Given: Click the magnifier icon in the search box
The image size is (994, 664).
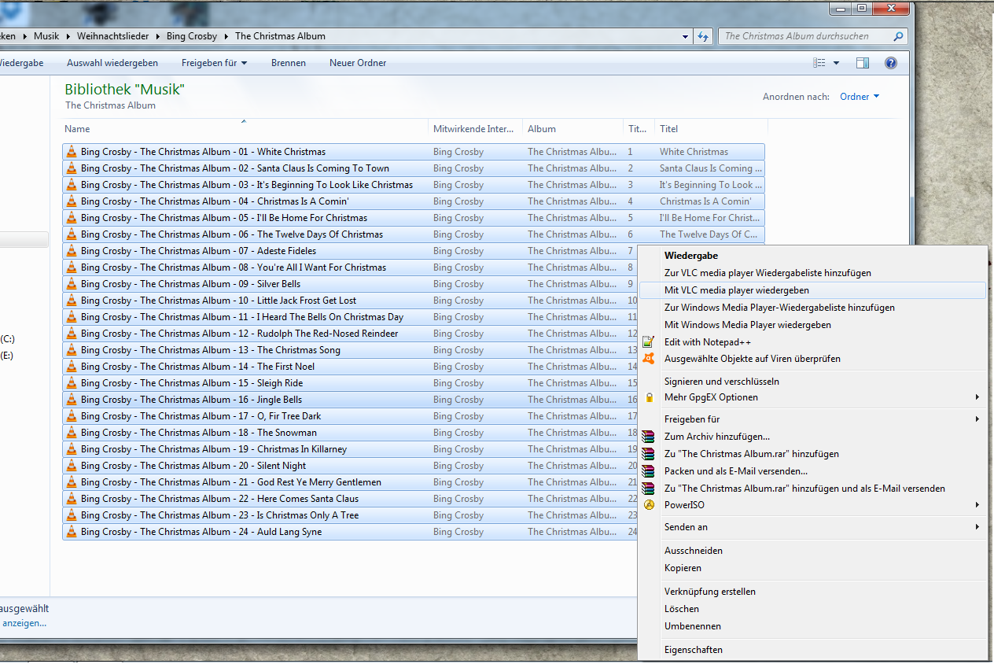Looking at the screenshot, I should coord(897,36).
